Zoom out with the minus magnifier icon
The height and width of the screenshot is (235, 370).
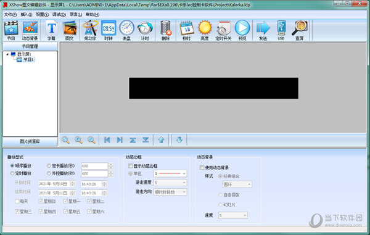[x=91, y=140]
